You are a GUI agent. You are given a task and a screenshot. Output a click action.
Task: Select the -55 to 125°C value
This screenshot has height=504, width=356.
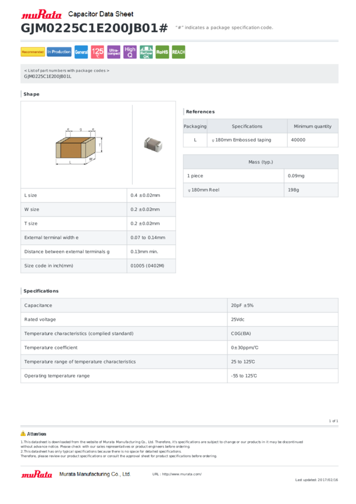[244, 376]
